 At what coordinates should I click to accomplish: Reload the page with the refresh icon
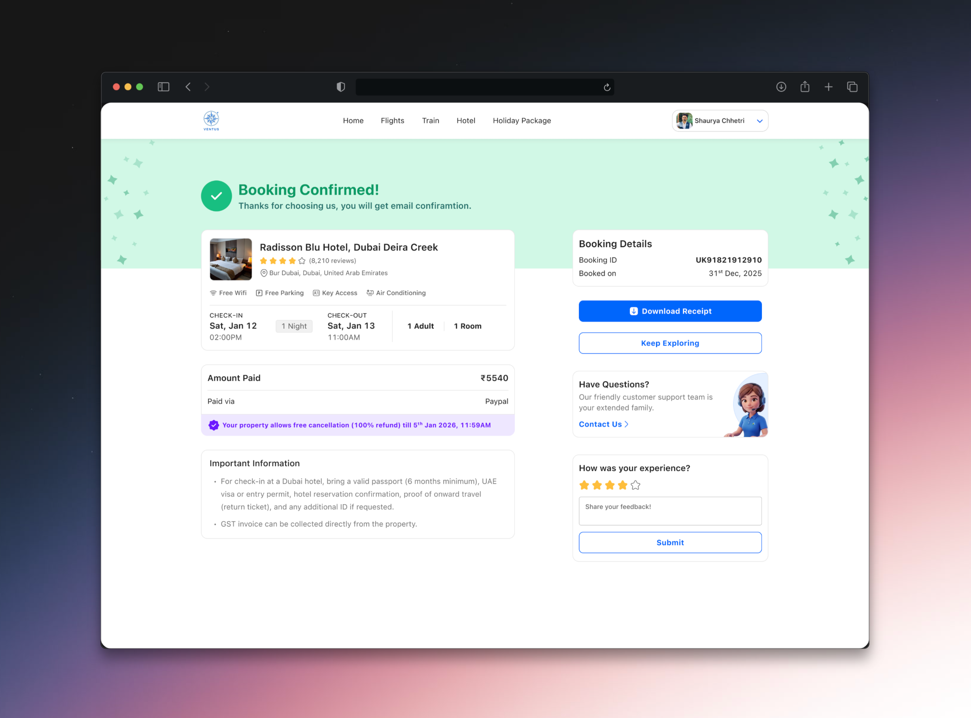coord(607,87)
